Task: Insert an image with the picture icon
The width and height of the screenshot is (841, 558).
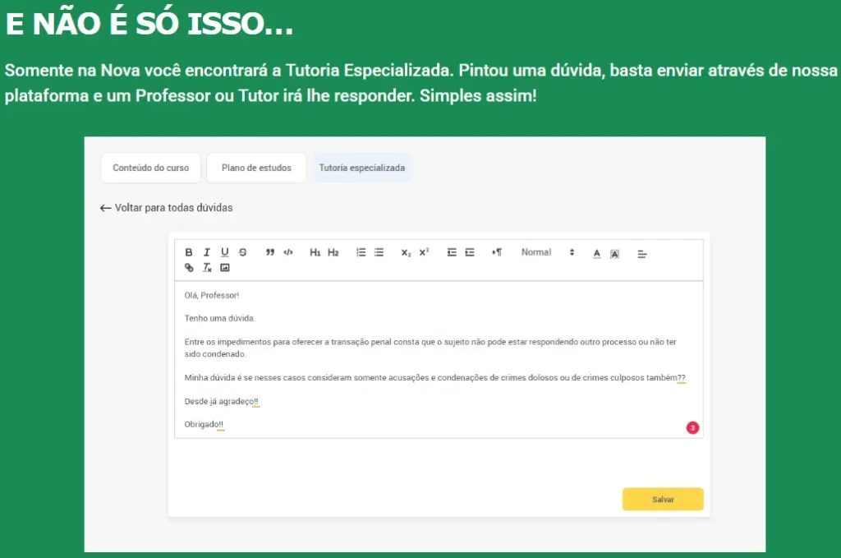Action: [225, 267]
